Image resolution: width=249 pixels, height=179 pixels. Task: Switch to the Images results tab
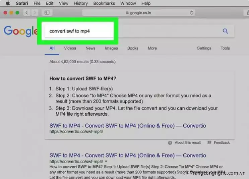click(111, 48)
